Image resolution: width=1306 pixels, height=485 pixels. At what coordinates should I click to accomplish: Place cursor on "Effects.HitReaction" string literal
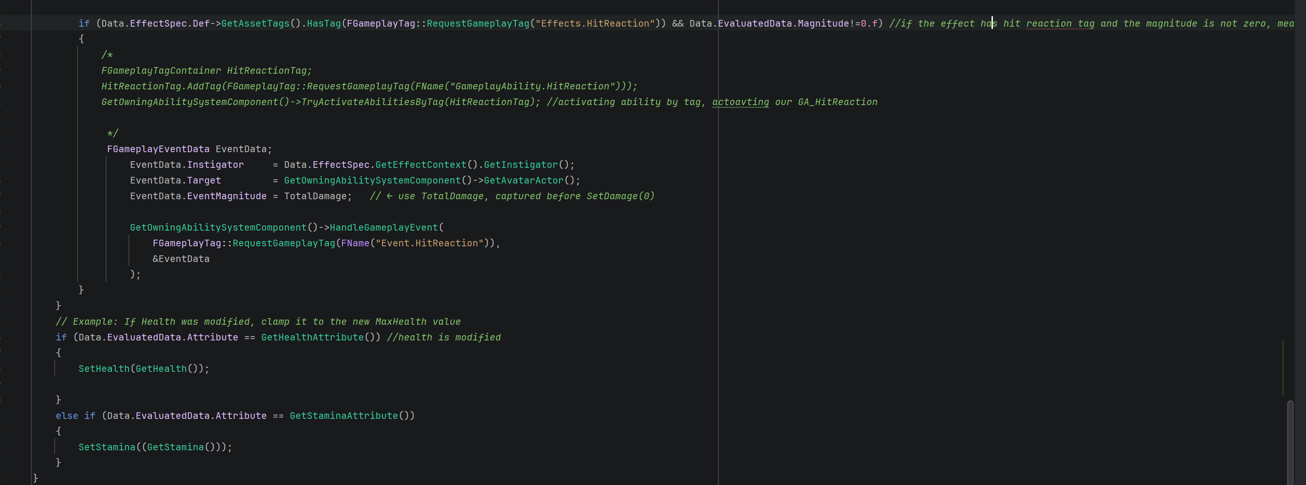tap(595, 24)
